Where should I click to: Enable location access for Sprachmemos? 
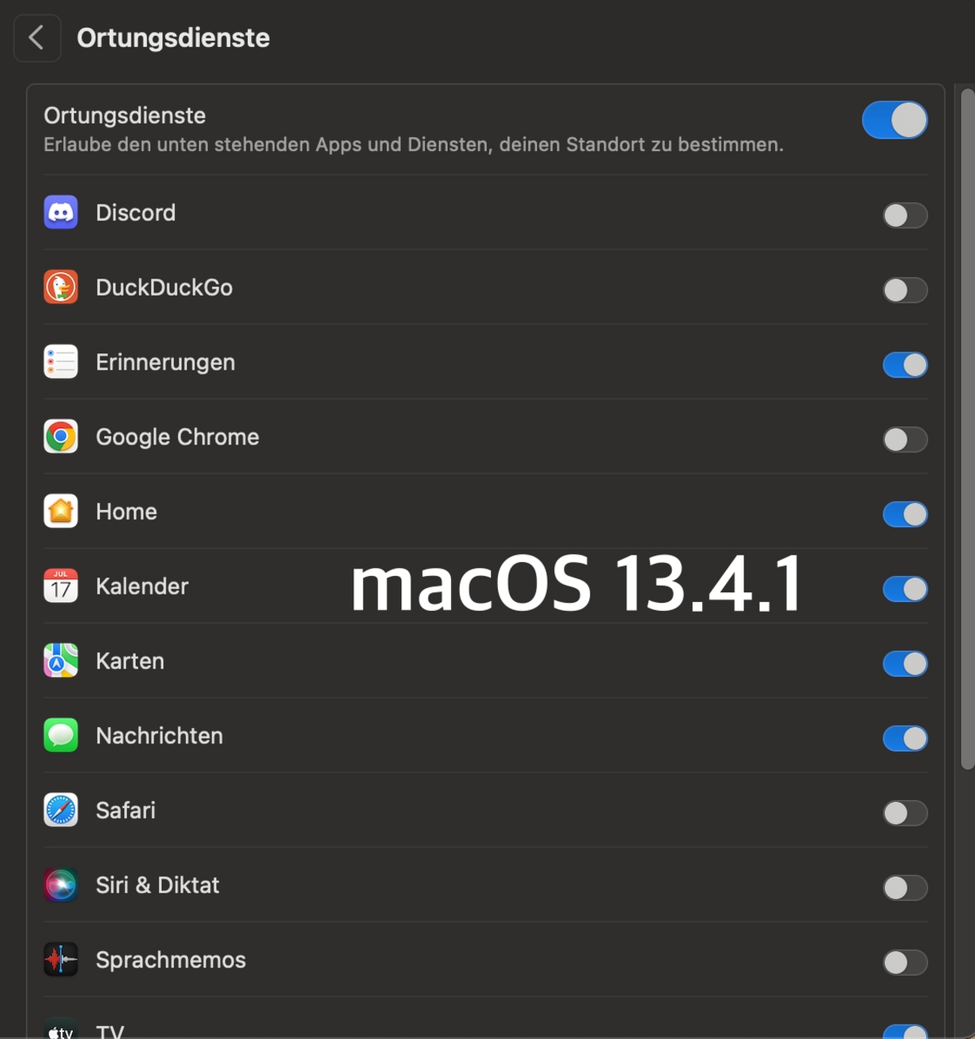click(905, 963)
